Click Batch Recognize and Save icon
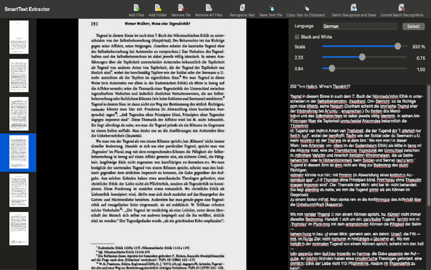 click(354, 8)
